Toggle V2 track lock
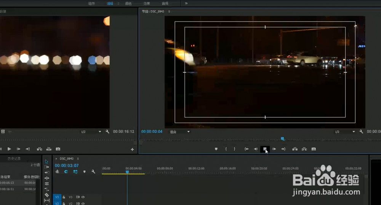 point(64,203)
